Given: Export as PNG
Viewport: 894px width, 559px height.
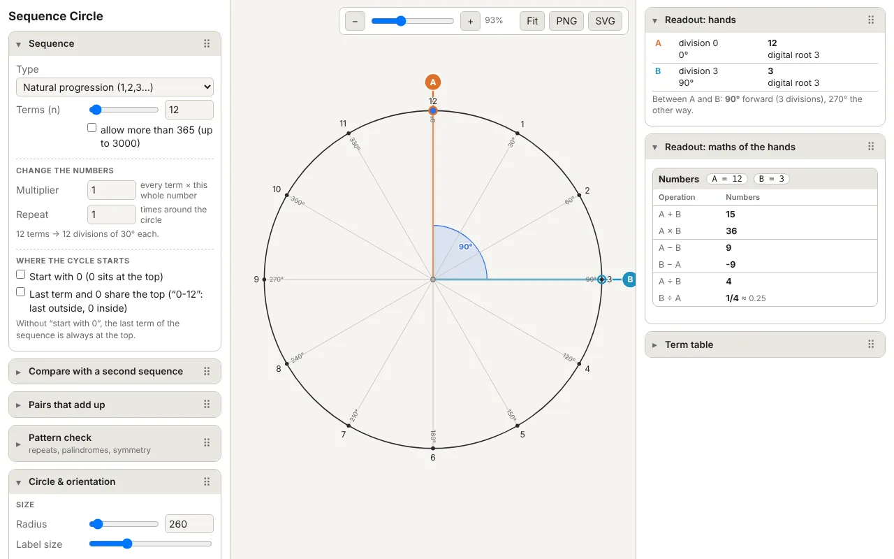Looking at the screenshot, I should coord(566,21).
